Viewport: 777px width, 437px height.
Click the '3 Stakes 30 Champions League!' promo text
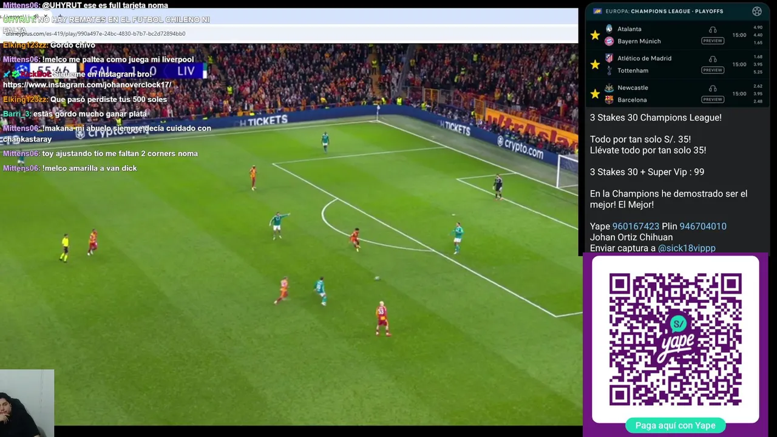point(656,118)
